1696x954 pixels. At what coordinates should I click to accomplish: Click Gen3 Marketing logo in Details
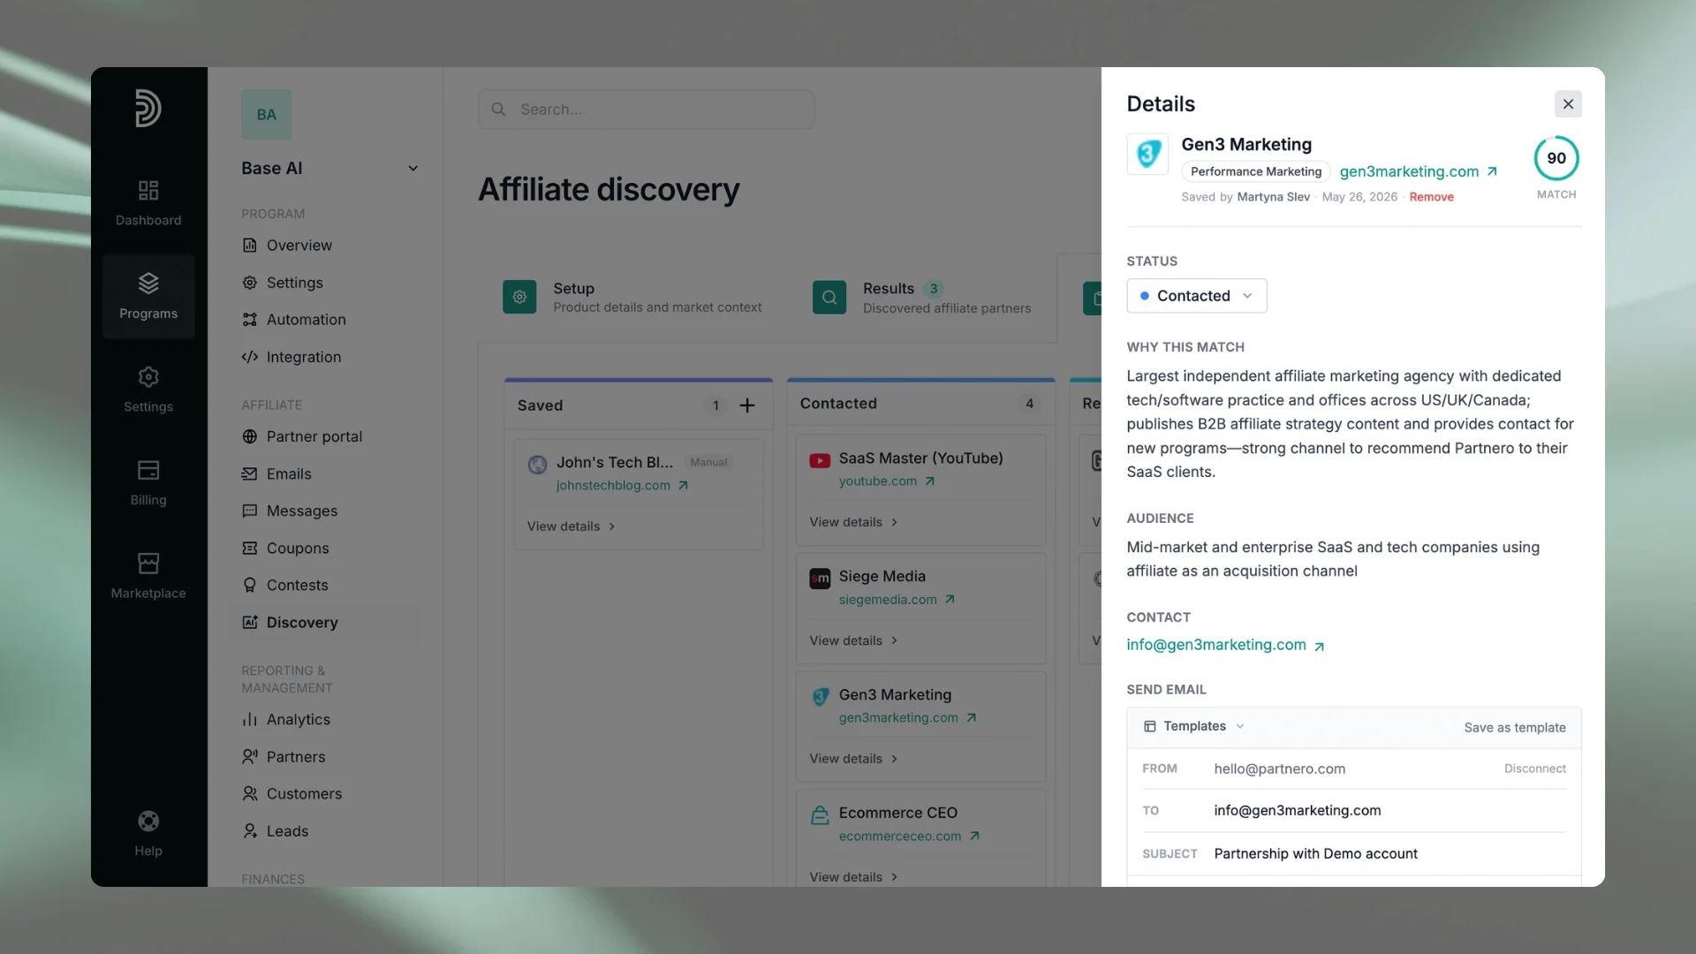tap(1147, 155)
